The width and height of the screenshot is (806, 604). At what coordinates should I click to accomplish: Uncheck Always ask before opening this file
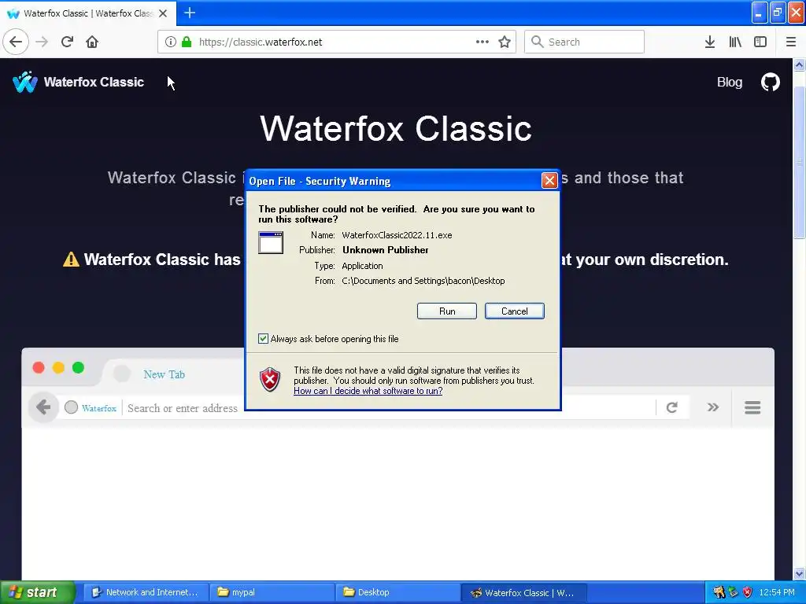pos(263,338)
